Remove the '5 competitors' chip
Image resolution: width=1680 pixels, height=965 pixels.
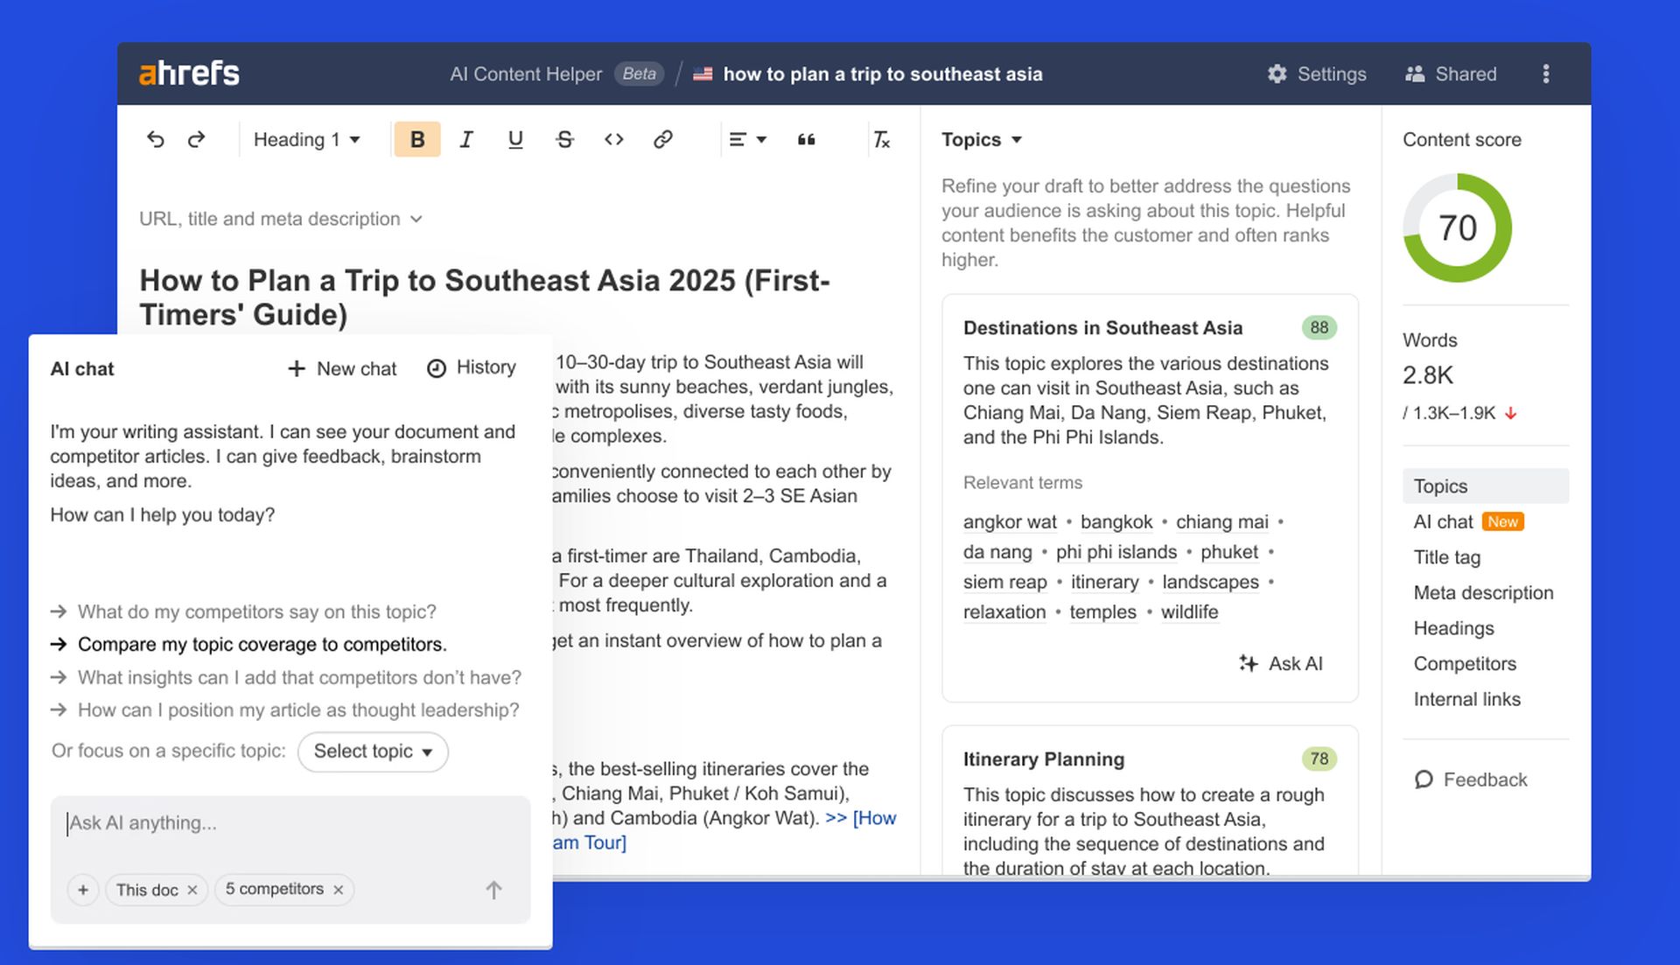click(338, 890)
